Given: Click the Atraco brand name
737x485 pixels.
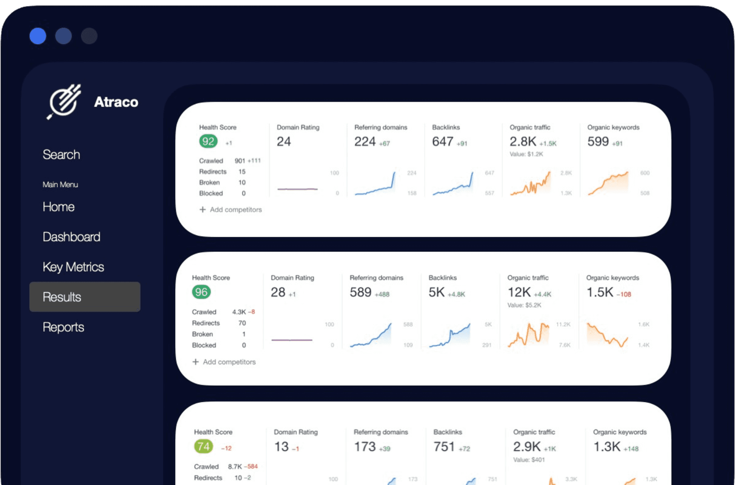Looking at the screenshot, I should click(116, 102).
